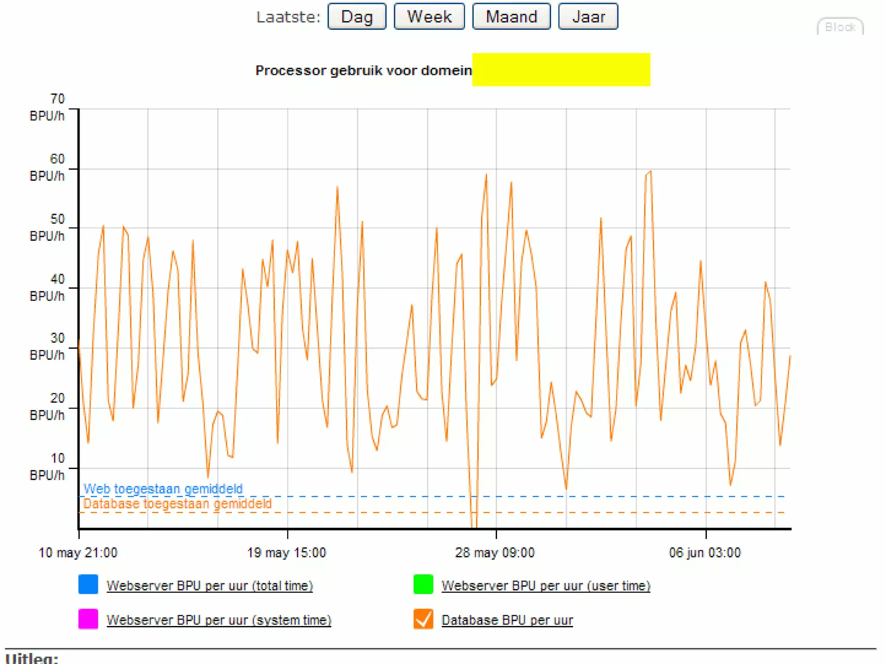Open Webserver BPU per uur (system time) link
Image resolution: width=886 pixels, height=664 pixels.
click(218, 620)
